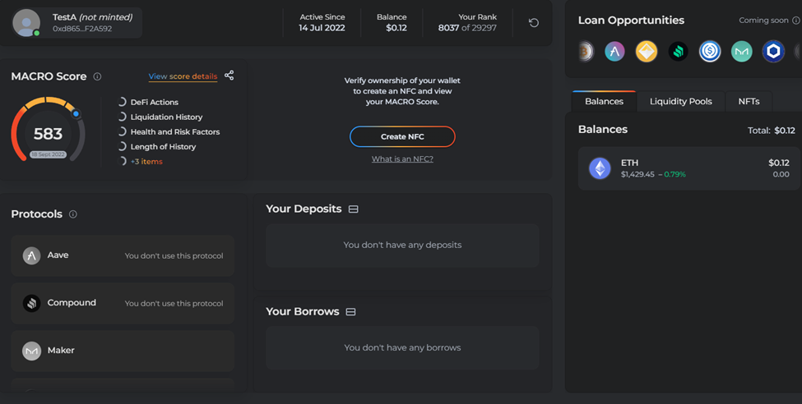Click the Health and Risk Factors item
Image resolution: width=802 pixels, height=404 pixels.
pyautogui.click(x=175, y=131)
